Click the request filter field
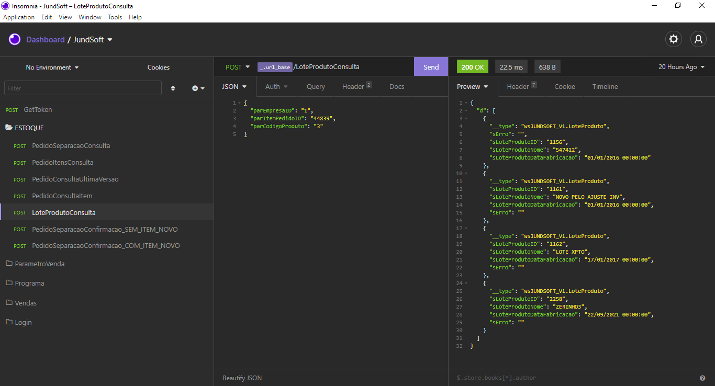715x386 pixels. (83, 88)
